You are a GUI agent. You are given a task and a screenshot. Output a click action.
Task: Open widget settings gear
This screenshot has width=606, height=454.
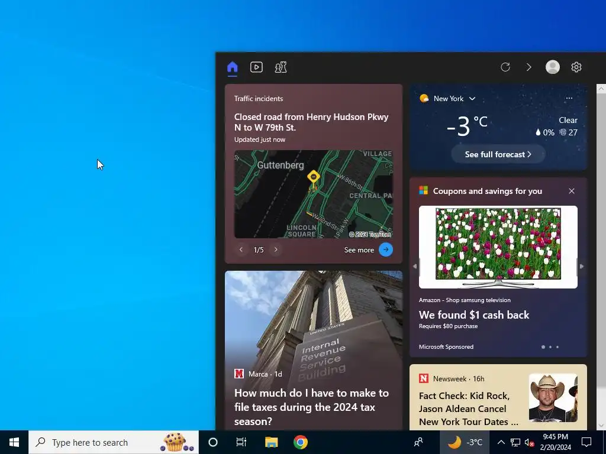click(576, 67)
